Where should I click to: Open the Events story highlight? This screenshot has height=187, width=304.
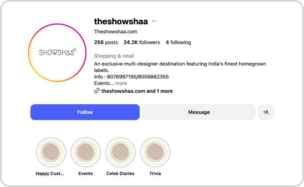click(86, 152)
